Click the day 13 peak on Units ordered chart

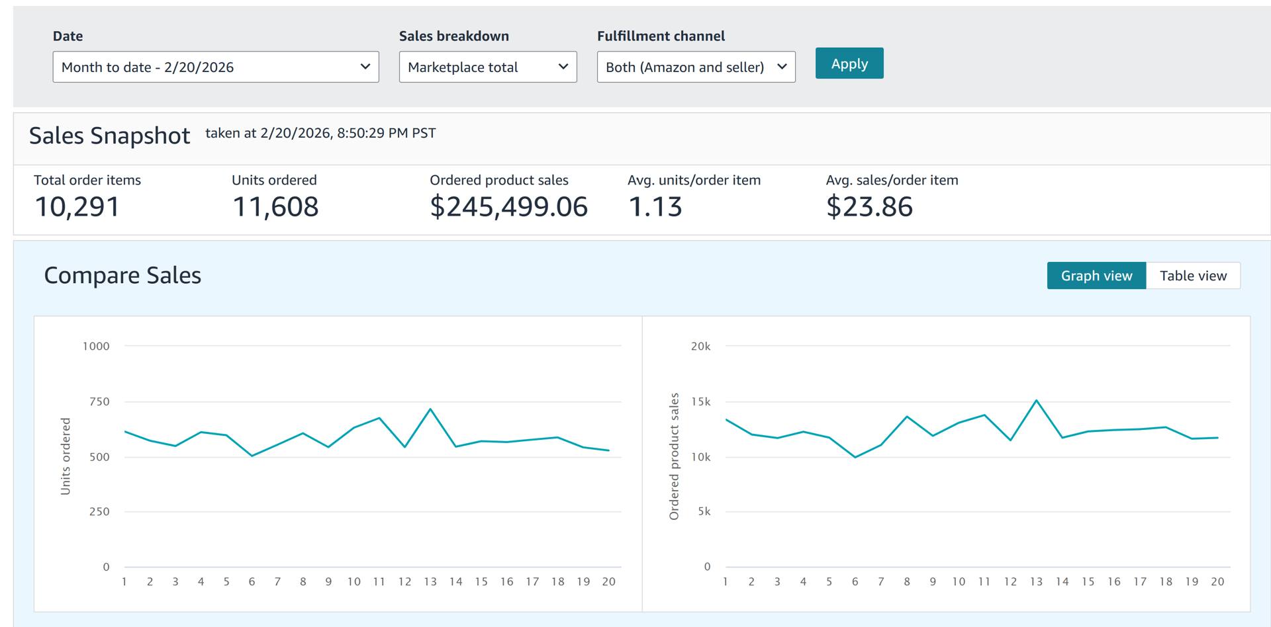pos(430,409)
